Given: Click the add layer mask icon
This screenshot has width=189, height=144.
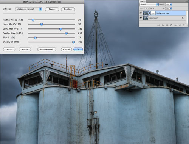Looking at the screenshot, I should (x=167, y=25).
